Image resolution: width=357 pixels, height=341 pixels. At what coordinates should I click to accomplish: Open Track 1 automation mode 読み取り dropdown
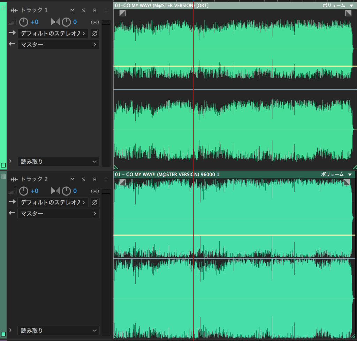coord(58,162)
